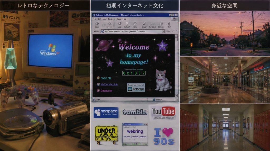Screen dimensions: 270x151
Task: Click the Netscape best-viewed badge
Action: coord(136,88)
